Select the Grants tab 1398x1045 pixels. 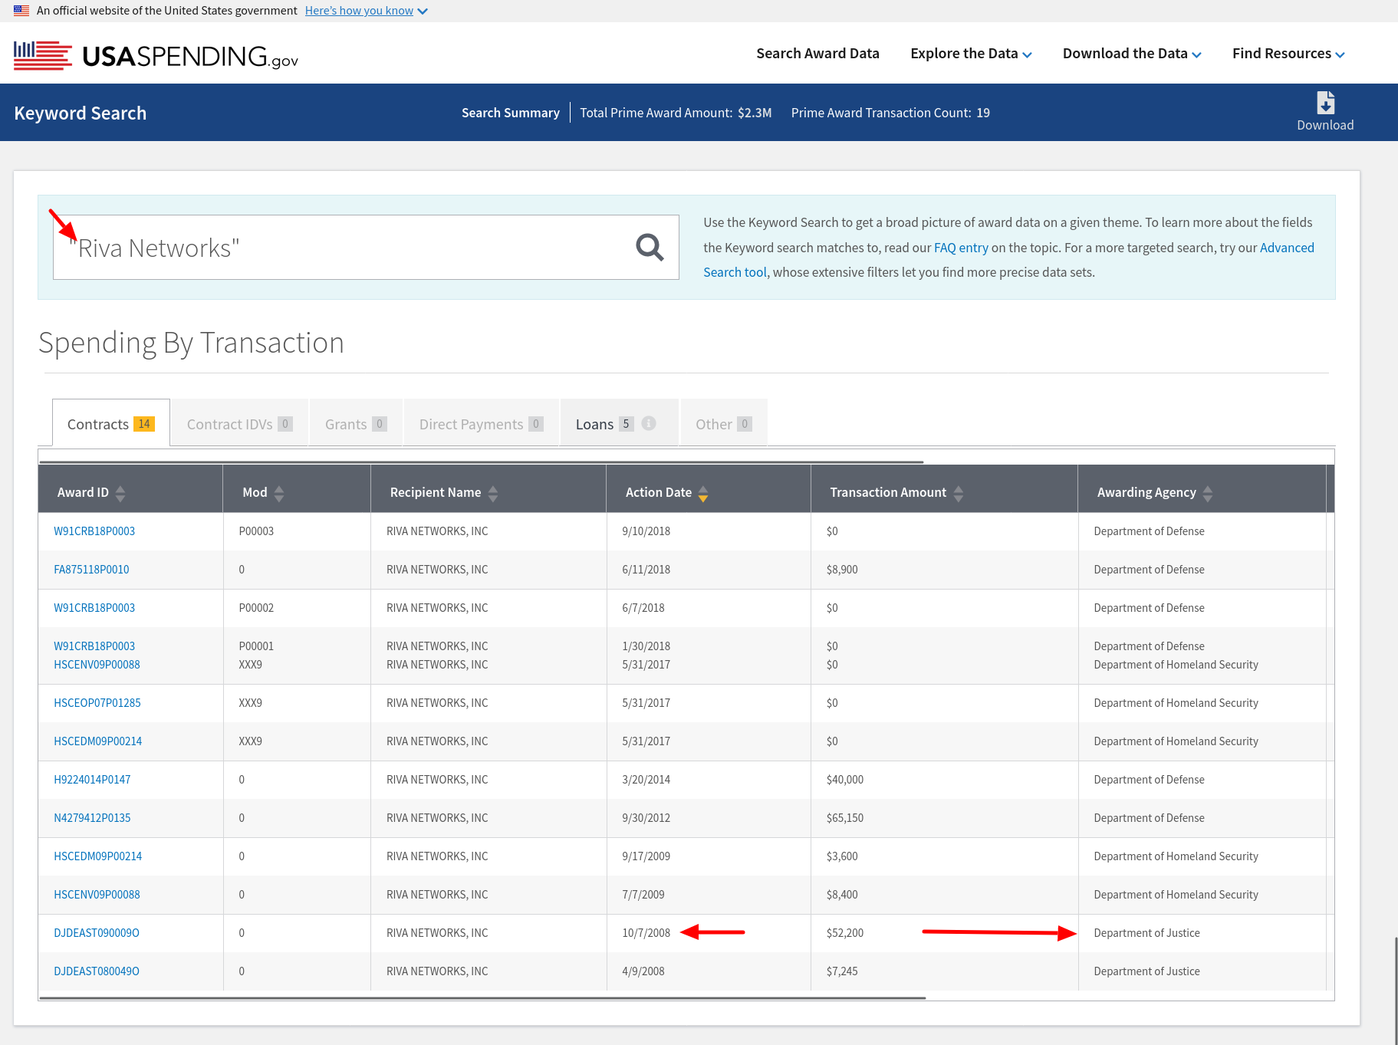356,423
